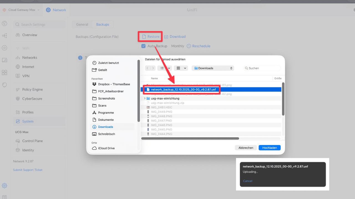Click the Restore backup icon
This screenshot has height=199, width=355.
[144, 36]
